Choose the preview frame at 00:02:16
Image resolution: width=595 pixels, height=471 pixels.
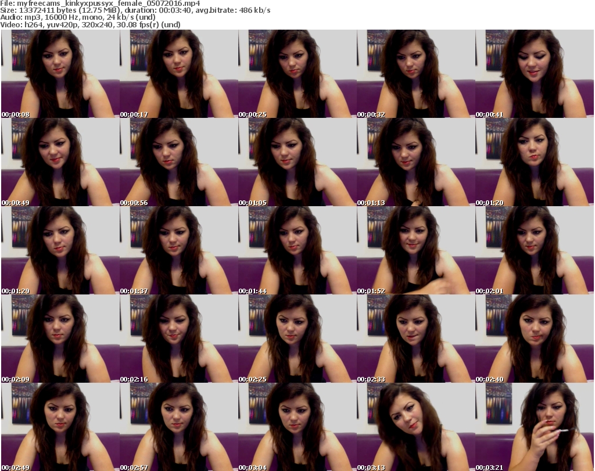pos(179,339)
